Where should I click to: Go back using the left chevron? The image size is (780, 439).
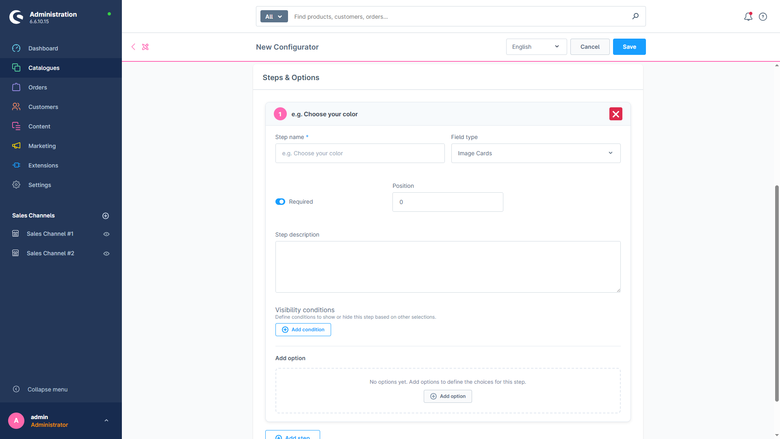pos(133,47)
